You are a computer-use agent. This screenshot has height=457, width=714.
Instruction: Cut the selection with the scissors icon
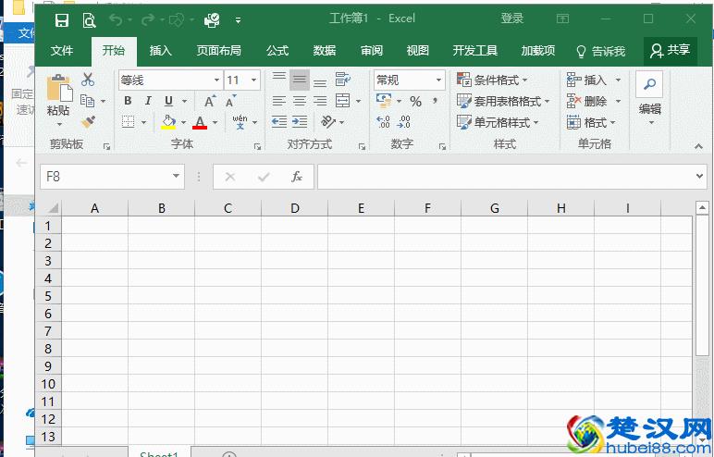click(x=88, y=80)
